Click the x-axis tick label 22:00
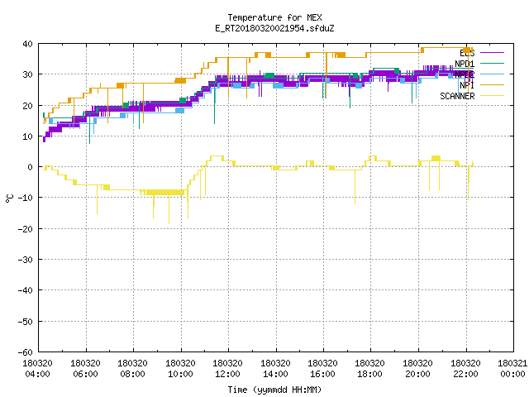 (466, 374)
